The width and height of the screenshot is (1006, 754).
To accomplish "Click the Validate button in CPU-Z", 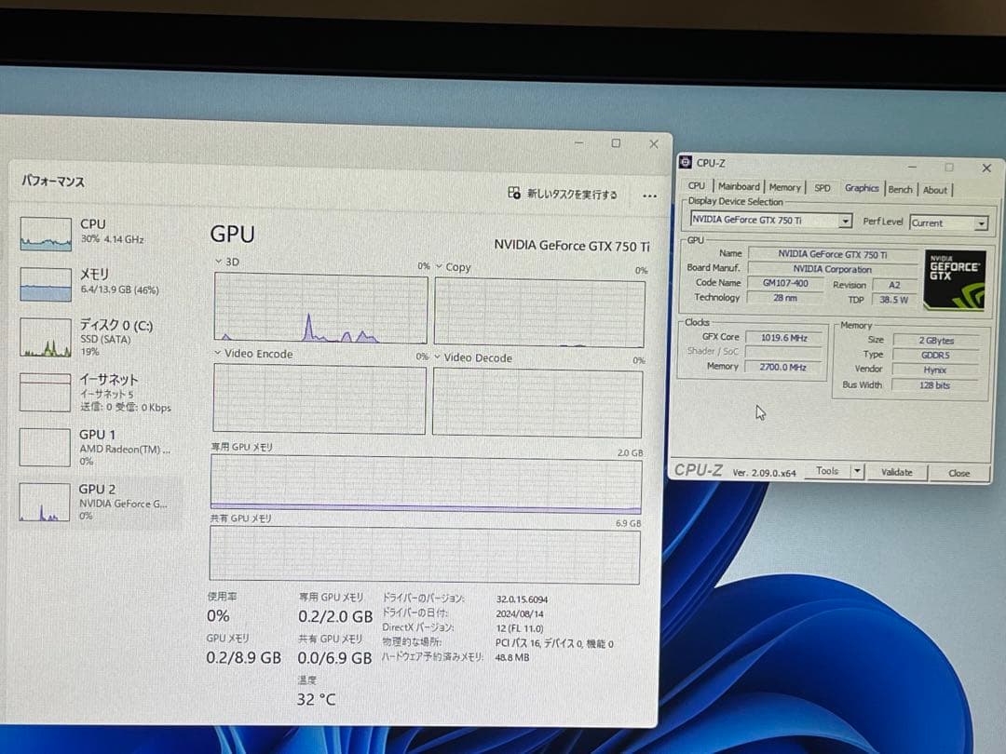I will (896, 472).
